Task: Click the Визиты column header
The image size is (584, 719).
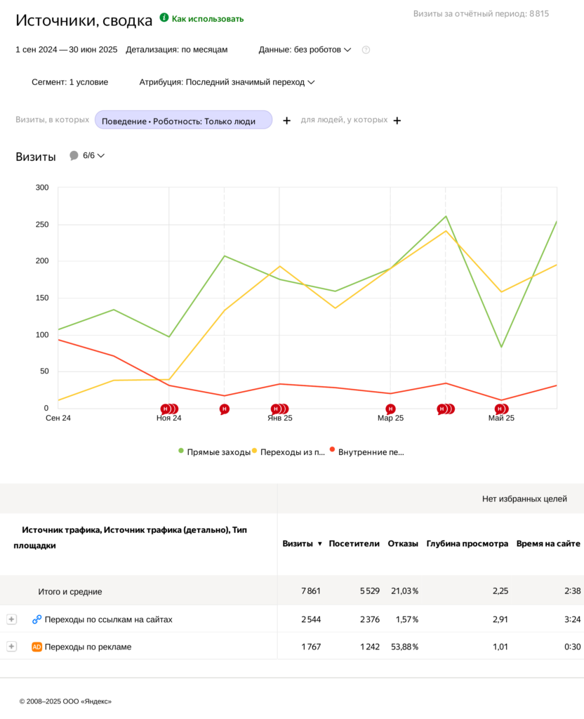Action: (x=298, y=544)
